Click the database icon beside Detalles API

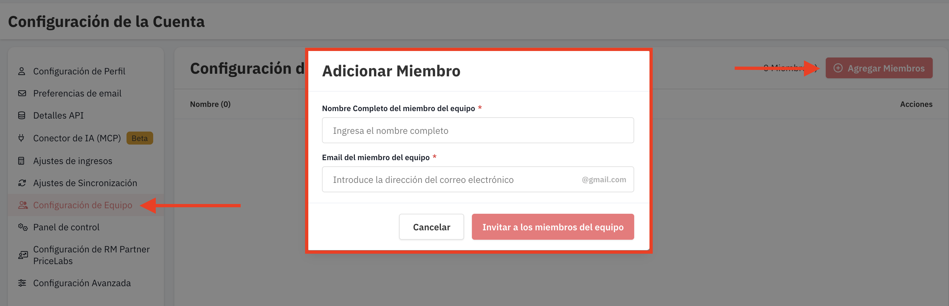[x=22, y=116]
